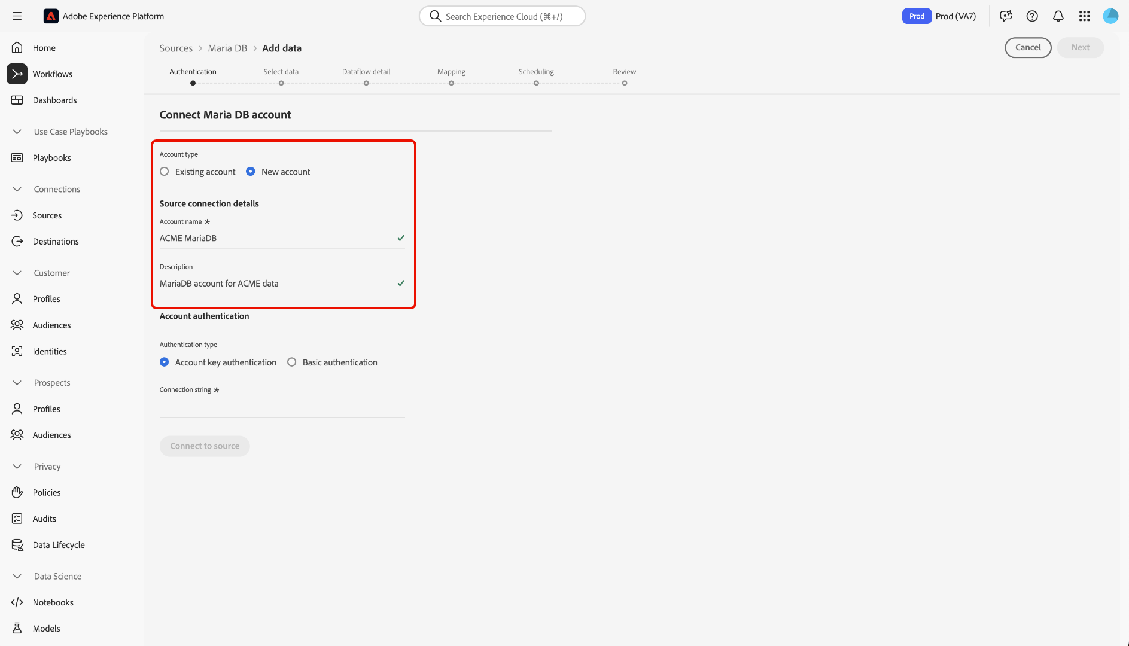
Task: Click the Connect to source button
Action: (205, 446)
